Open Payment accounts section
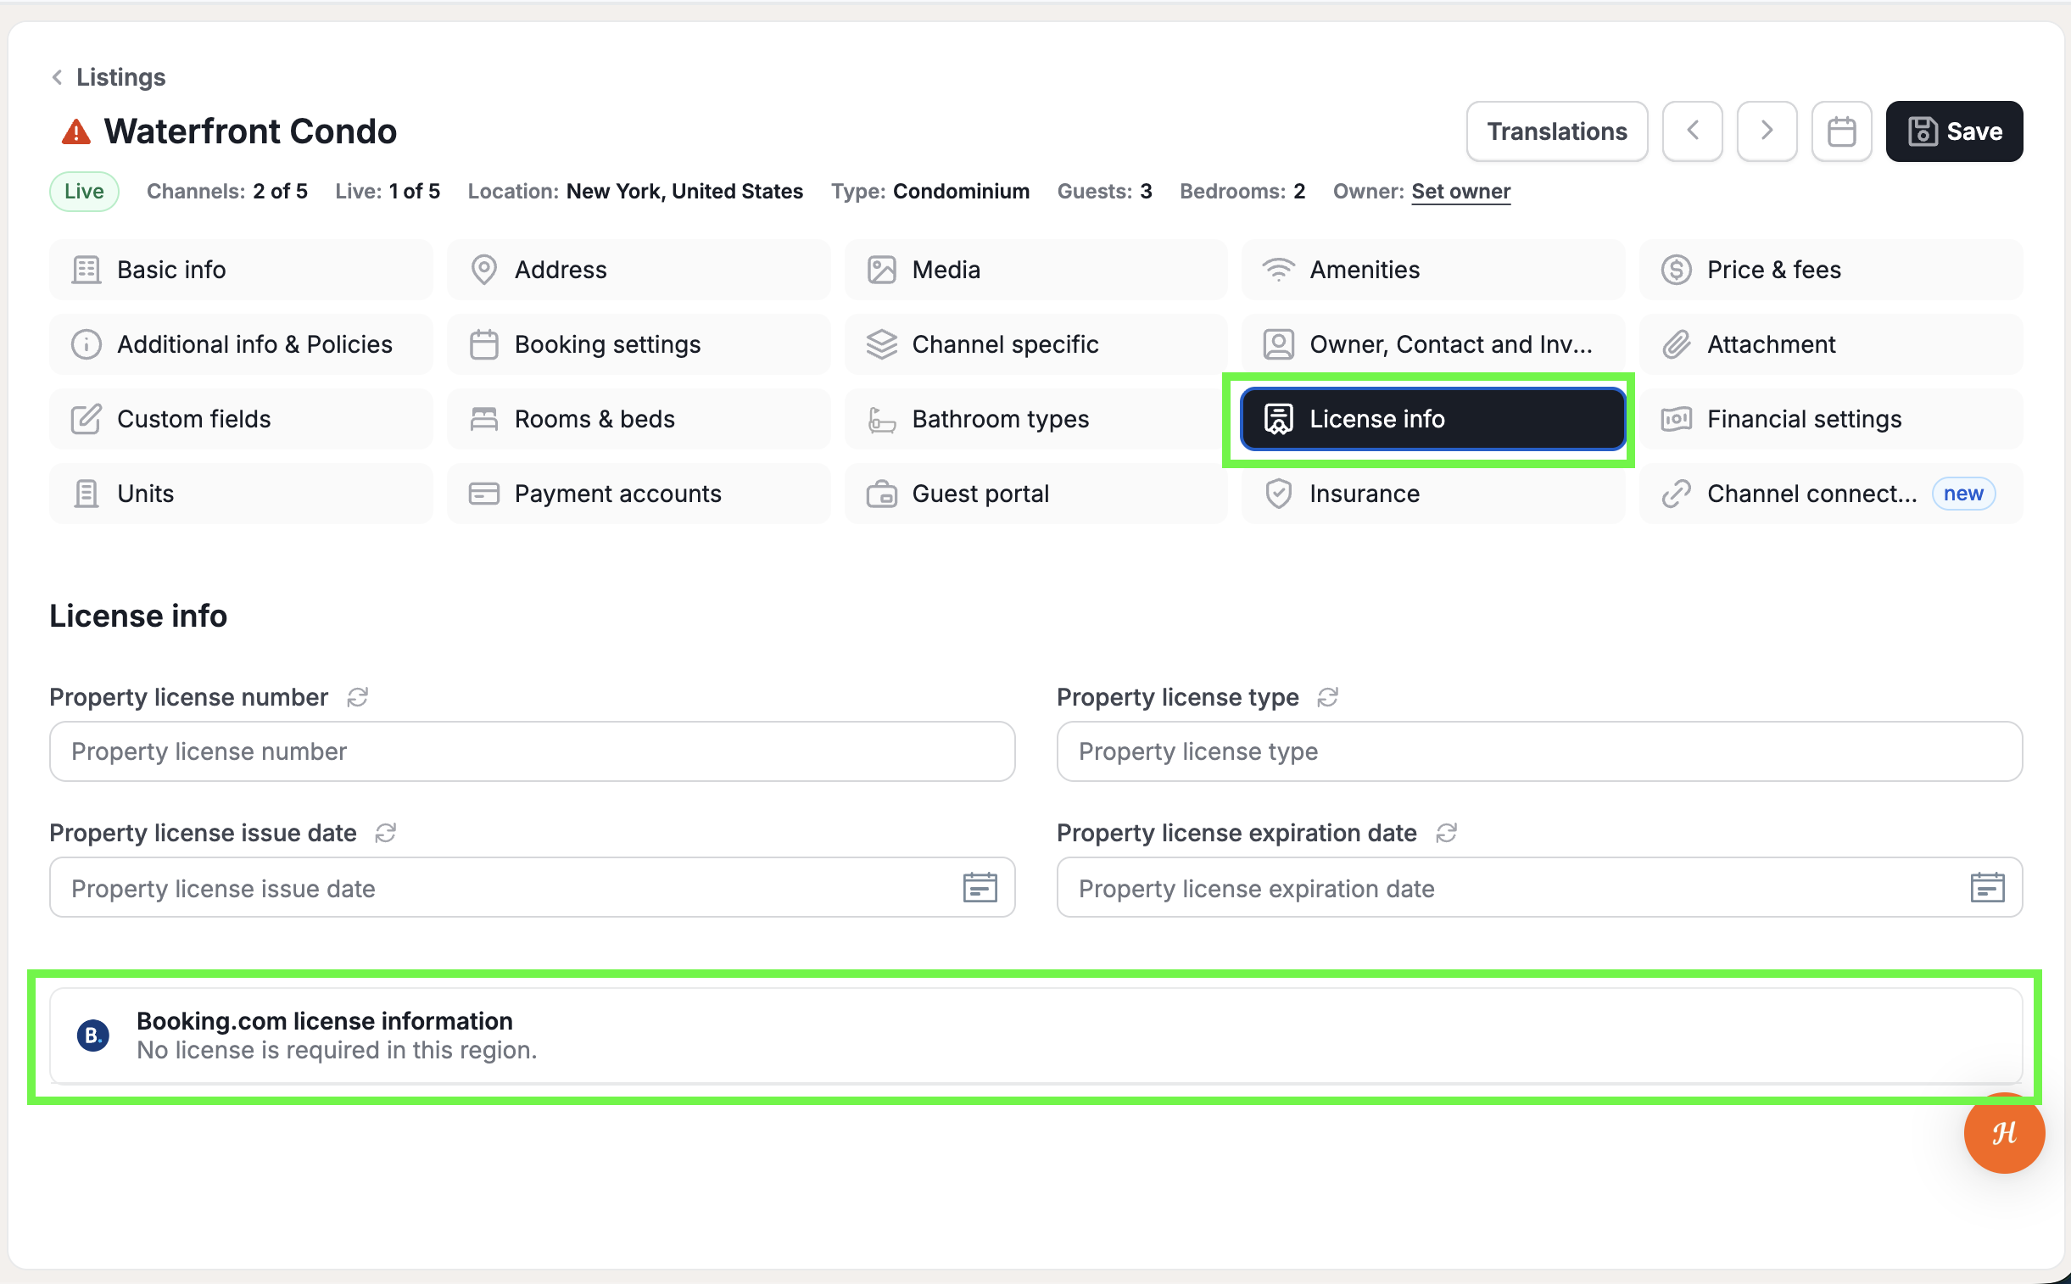Screen dimensions: 2071x1284 pos(639,494)
